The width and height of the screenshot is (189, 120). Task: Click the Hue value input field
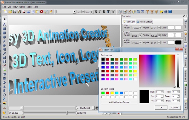[158, 92]
